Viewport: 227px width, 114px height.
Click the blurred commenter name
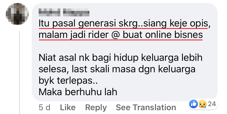coord(64,12)
